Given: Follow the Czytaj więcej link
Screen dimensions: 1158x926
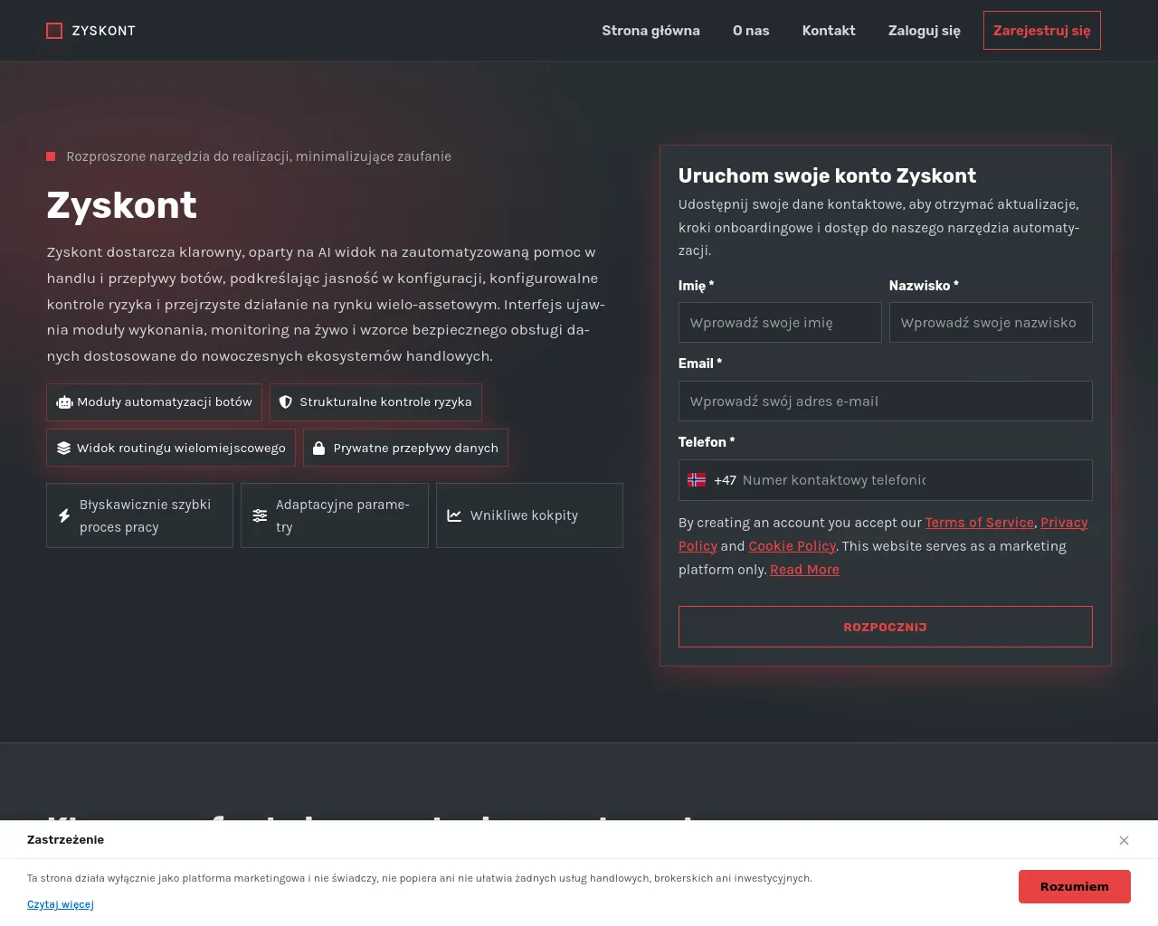Looking at the screenshot, I should (x=61, y=904).
